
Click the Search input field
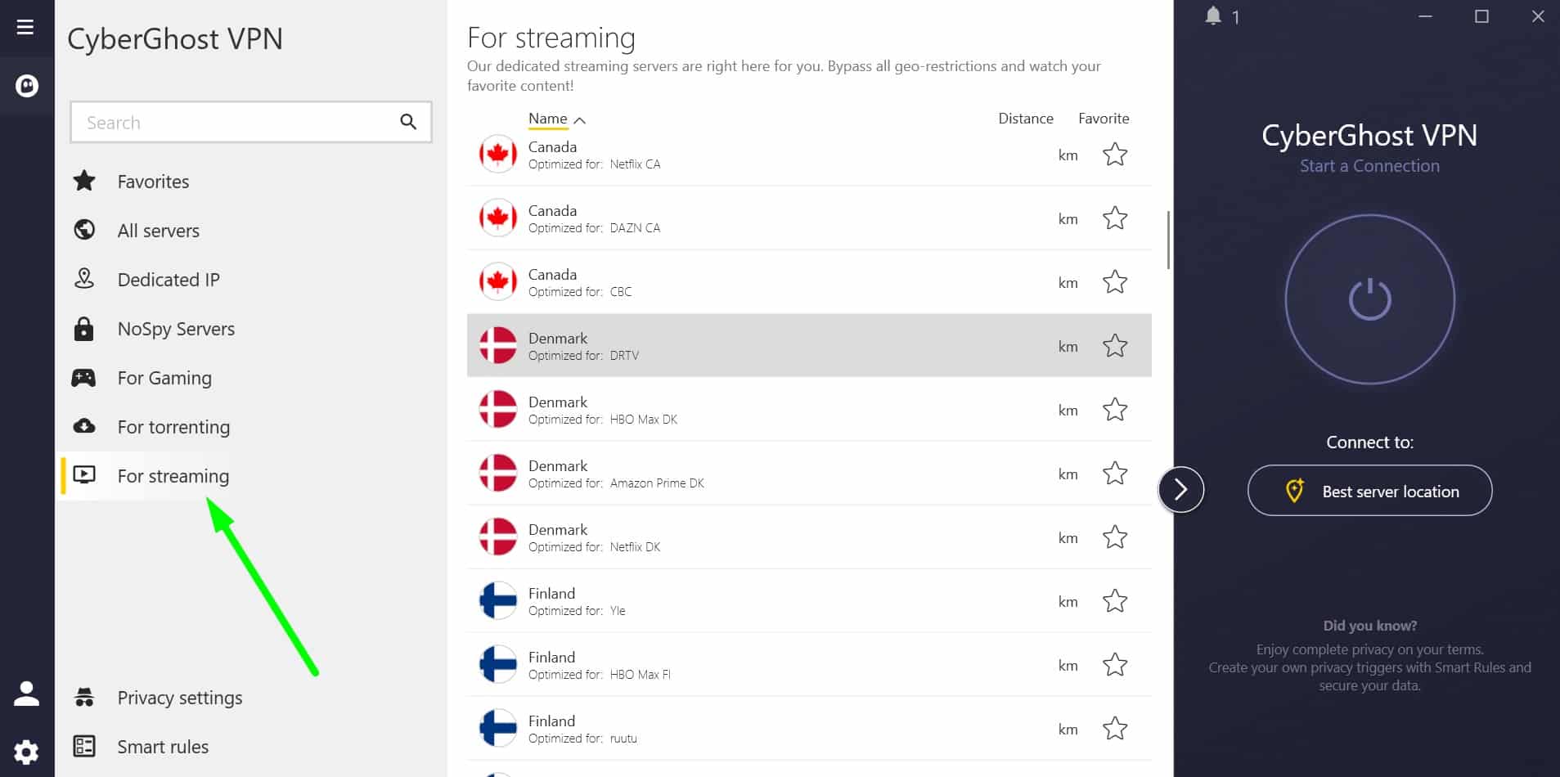[x=233, y=123]
